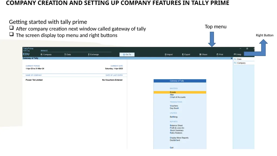Open Banking under Utilities
This screenshot has height=156, width=277.
(173, 117)
